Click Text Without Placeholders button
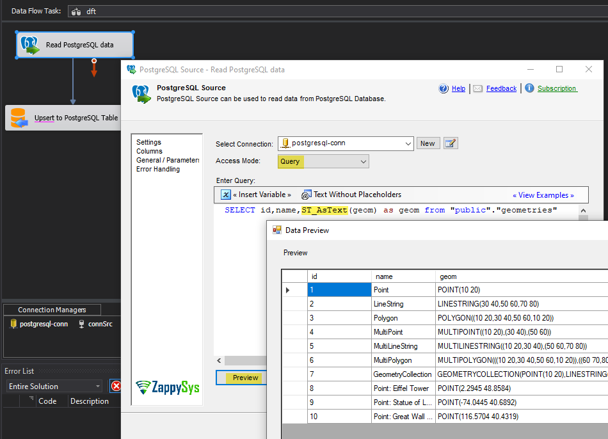This screenshot has height=439, width=608. 357,195
